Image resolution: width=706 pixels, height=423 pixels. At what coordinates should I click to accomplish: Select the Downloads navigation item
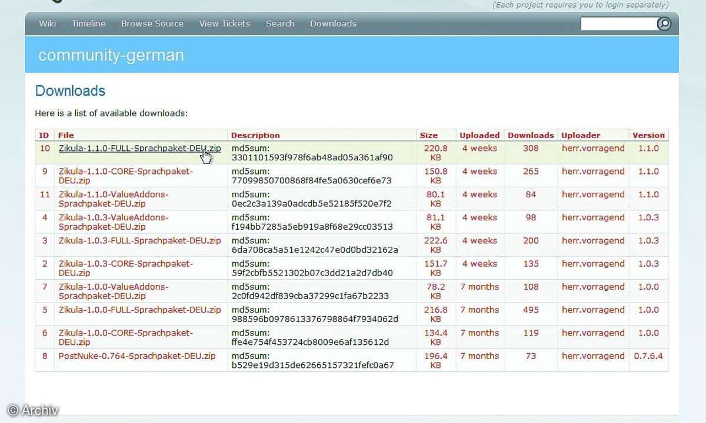pos(333,23)
